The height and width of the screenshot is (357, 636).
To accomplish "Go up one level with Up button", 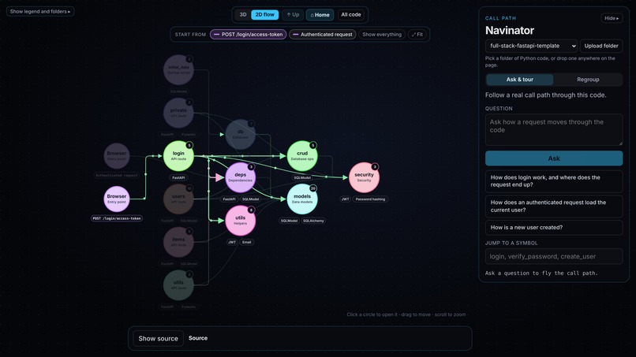I will [x=293, y=15].
